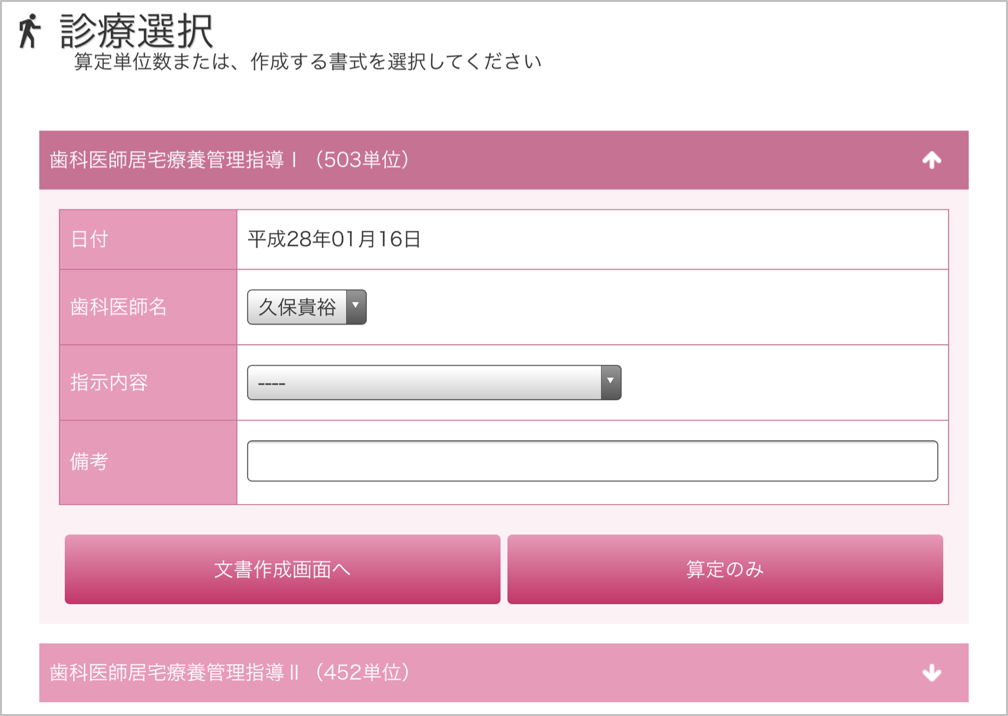The height and width of the screenshot is (716, 1008).
Task: Click the 備考 row label
Action: pos(89,462)
